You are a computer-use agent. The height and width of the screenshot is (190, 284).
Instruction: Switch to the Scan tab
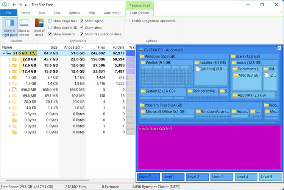(42, 13)
